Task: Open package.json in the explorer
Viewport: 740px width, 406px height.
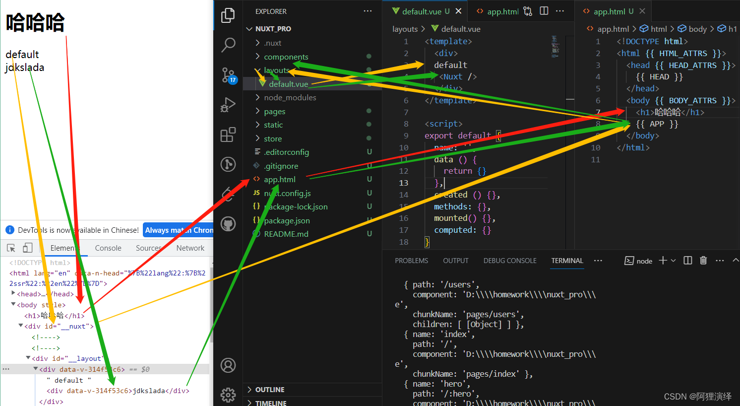Action: click(287, 220)
